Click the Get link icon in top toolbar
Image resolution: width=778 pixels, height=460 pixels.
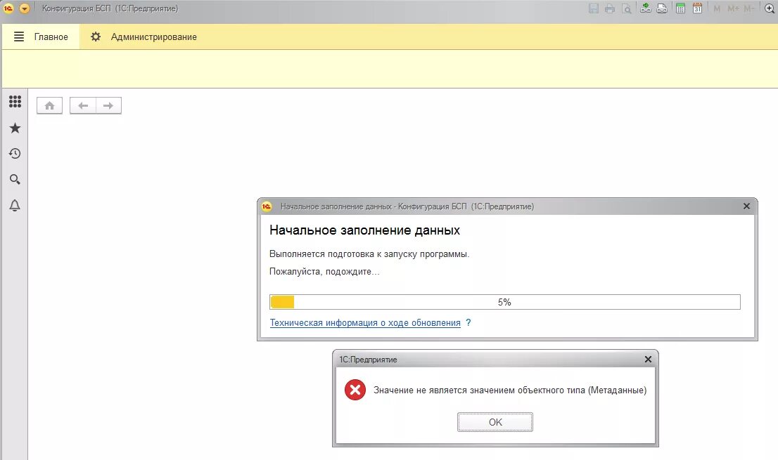(x=662, y=8)
